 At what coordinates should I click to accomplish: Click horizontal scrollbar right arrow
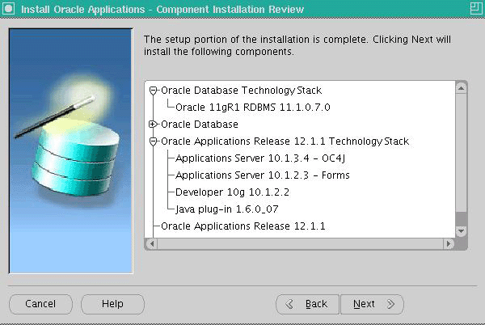[x=449, y=243]
